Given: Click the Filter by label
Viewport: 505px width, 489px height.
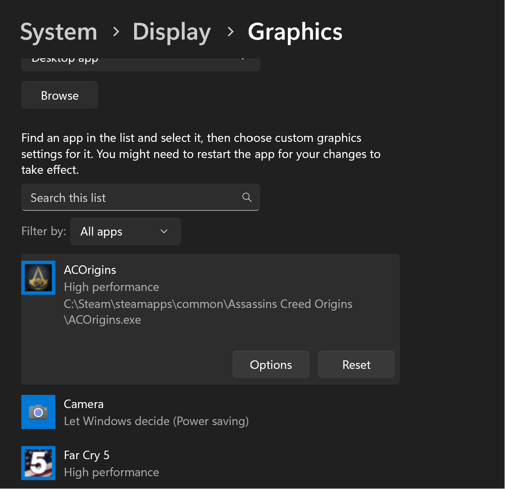Looking at the screenshot, I should coord(44,231).
